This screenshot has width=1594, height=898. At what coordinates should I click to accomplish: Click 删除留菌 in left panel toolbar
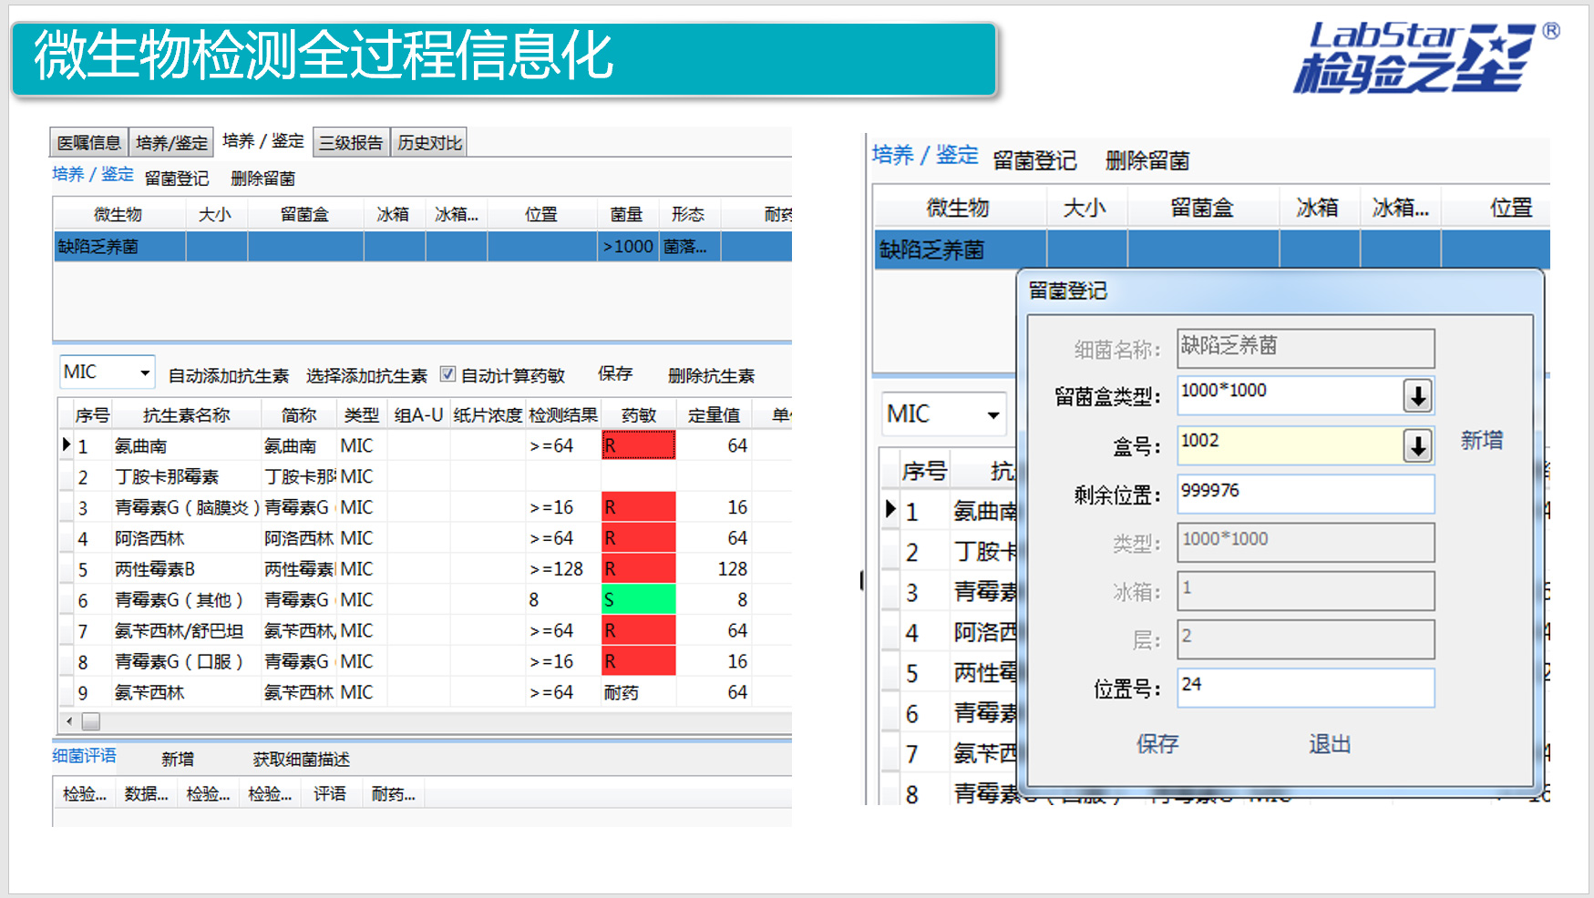click(x=263, y=179)
